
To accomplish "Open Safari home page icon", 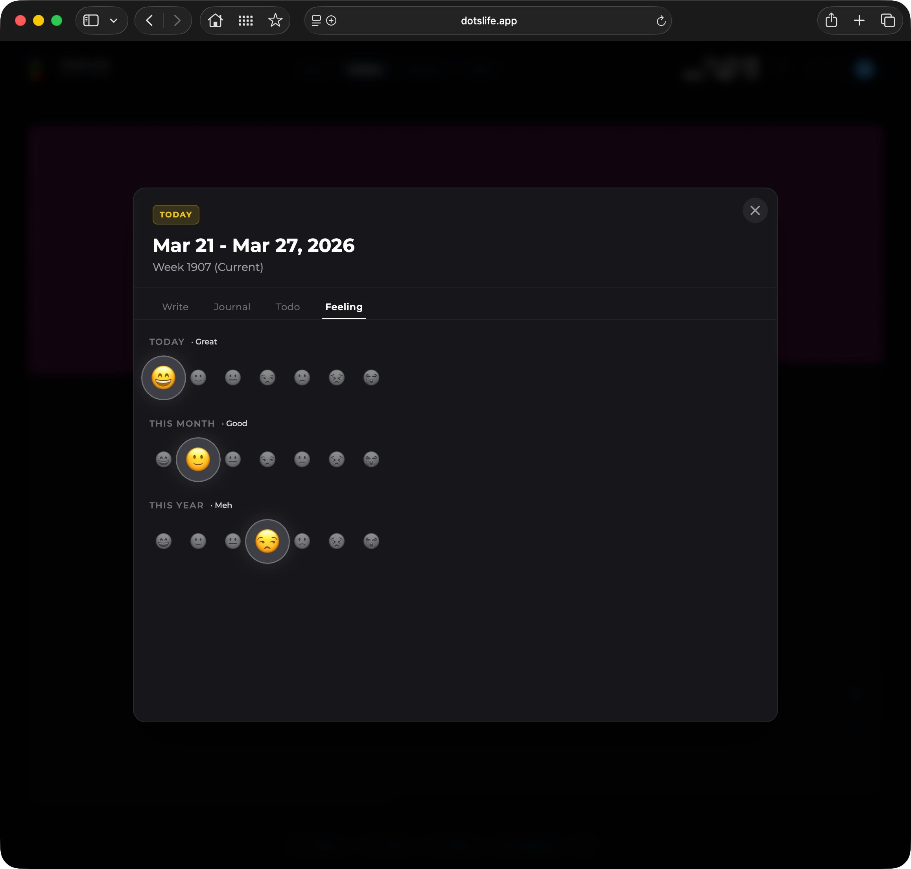I will [216, 20].
